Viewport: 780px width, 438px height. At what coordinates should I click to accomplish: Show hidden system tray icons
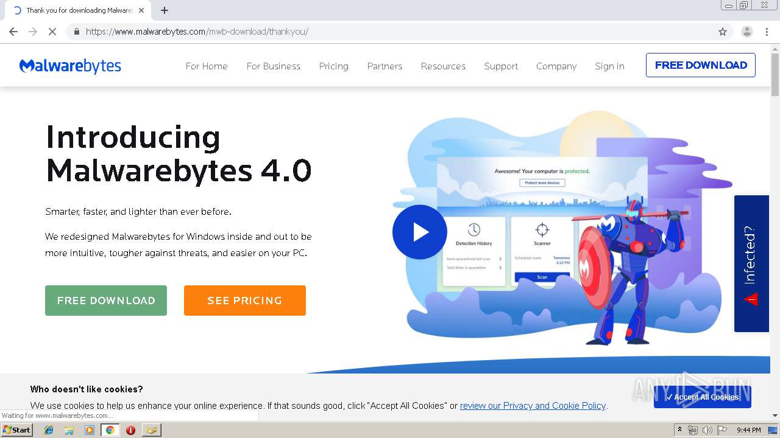(679, 430)
